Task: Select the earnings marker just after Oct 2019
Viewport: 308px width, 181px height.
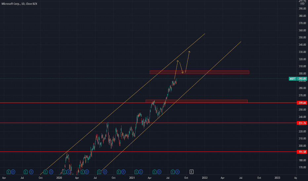Action: 45,172
